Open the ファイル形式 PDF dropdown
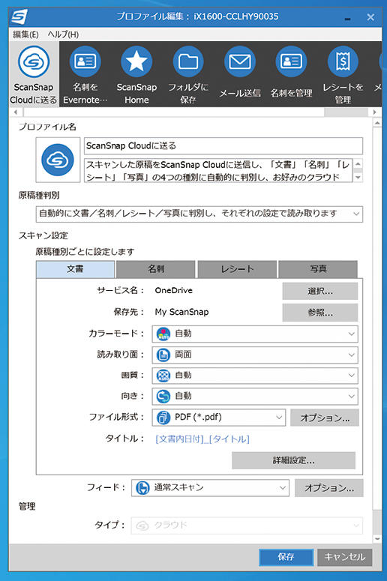Screen dimensions: 387x581 point(219,418)
